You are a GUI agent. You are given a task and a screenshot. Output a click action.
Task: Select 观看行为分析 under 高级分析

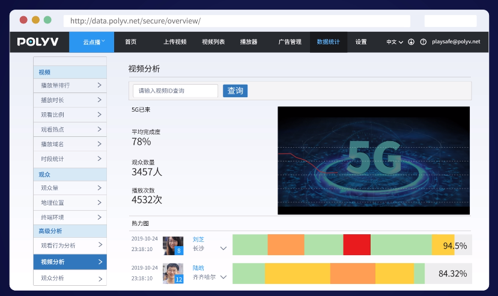coord(70,246)
